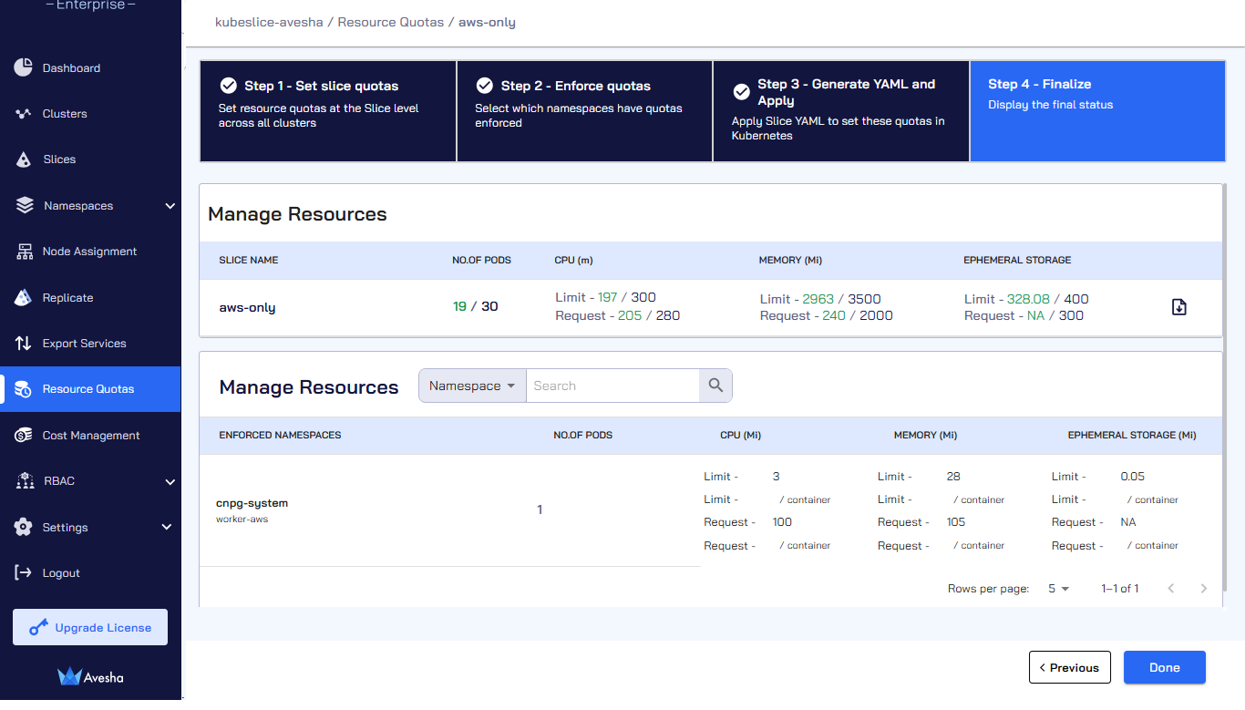Click the worker-aws cluster label

click(x=242, y=520)
